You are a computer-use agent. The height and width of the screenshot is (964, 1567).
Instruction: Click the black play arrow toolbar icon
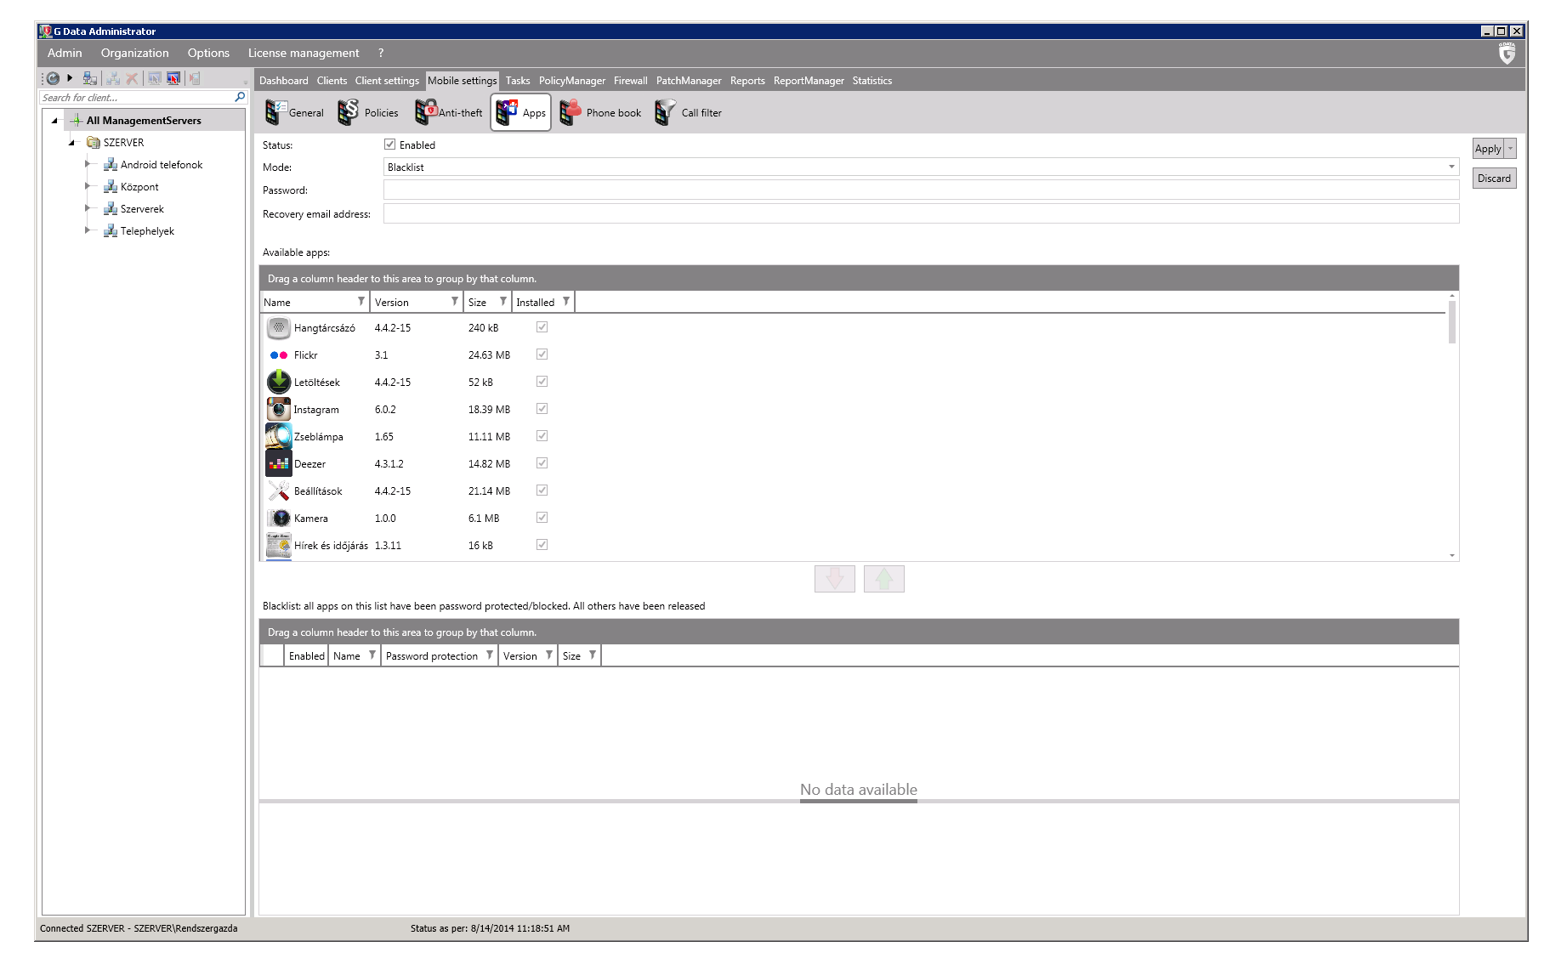70,78
